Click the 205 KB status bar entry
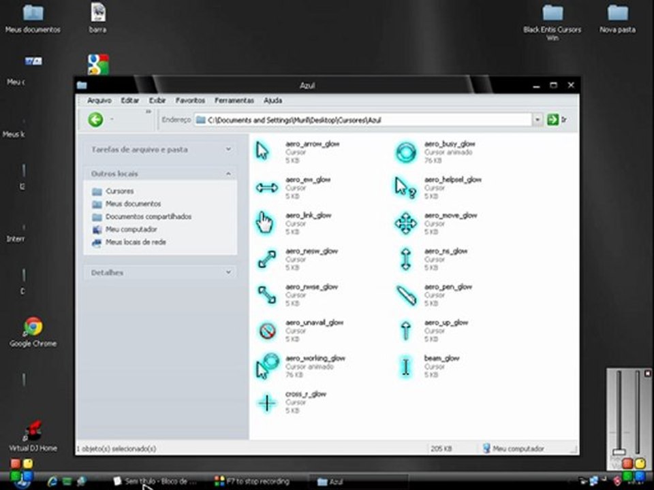Screen dimensions: 654x490 coord(441,448)
